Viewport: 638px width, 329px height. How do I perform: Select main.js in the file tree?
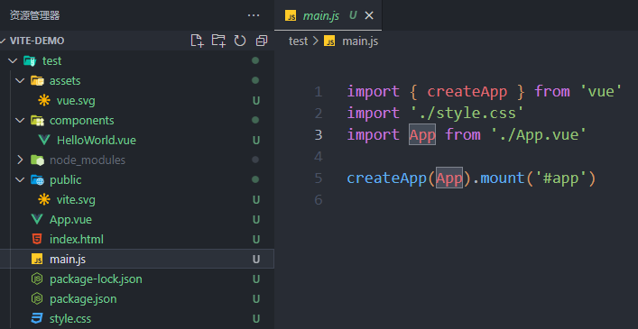click(x=68, y=259)
